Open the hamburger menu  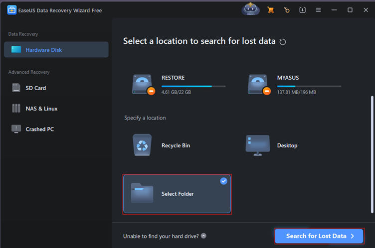click(318, 10)
